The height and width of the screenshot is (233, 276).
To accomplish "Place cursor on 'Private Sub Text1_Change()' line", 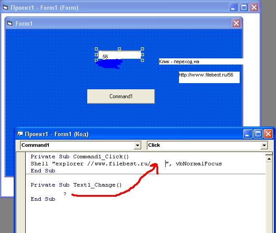I will click(76, 185).
